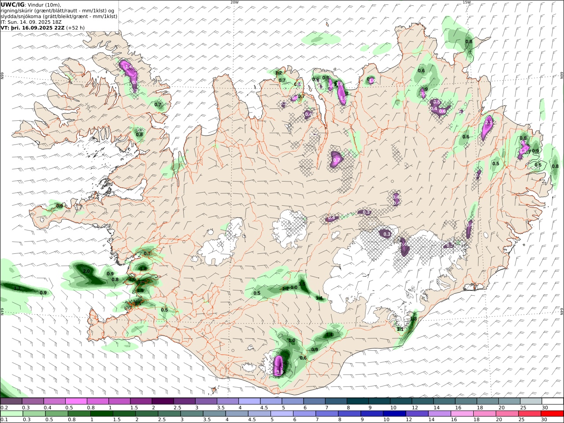This screenshot has width=564, height=423.
Task: Choose the 4–4.5 swatch in the snow legend
Action: [x=249, y=401]
